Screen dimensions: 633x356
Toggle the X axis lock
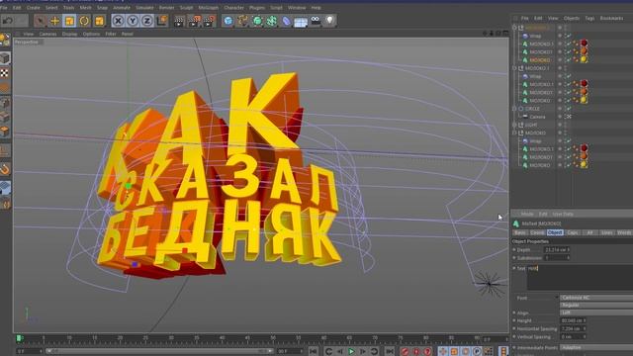click(x=118, y=21)
